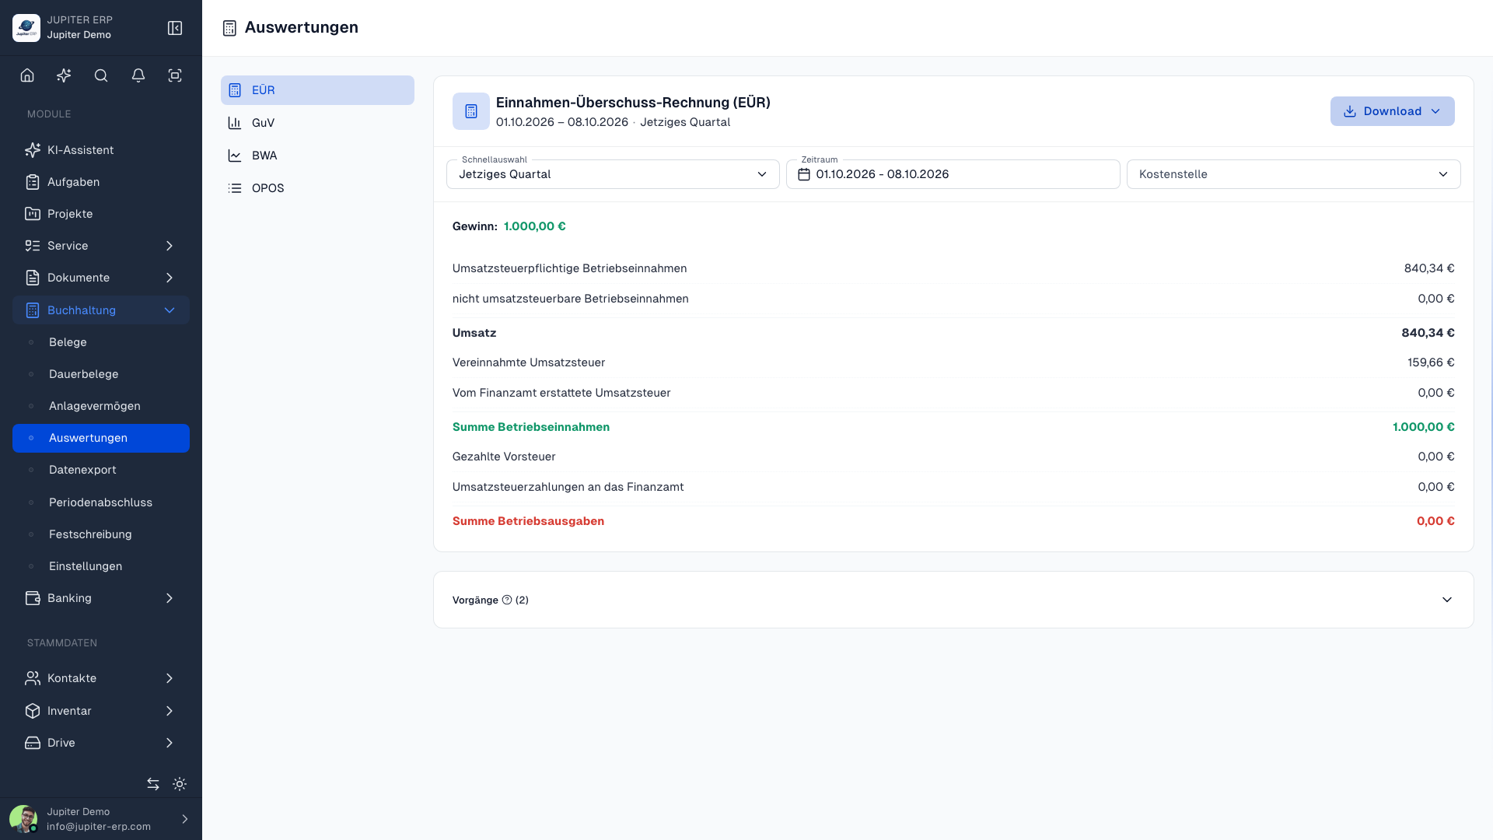Expand the Drive menu chevron

(x=170, y=743)
